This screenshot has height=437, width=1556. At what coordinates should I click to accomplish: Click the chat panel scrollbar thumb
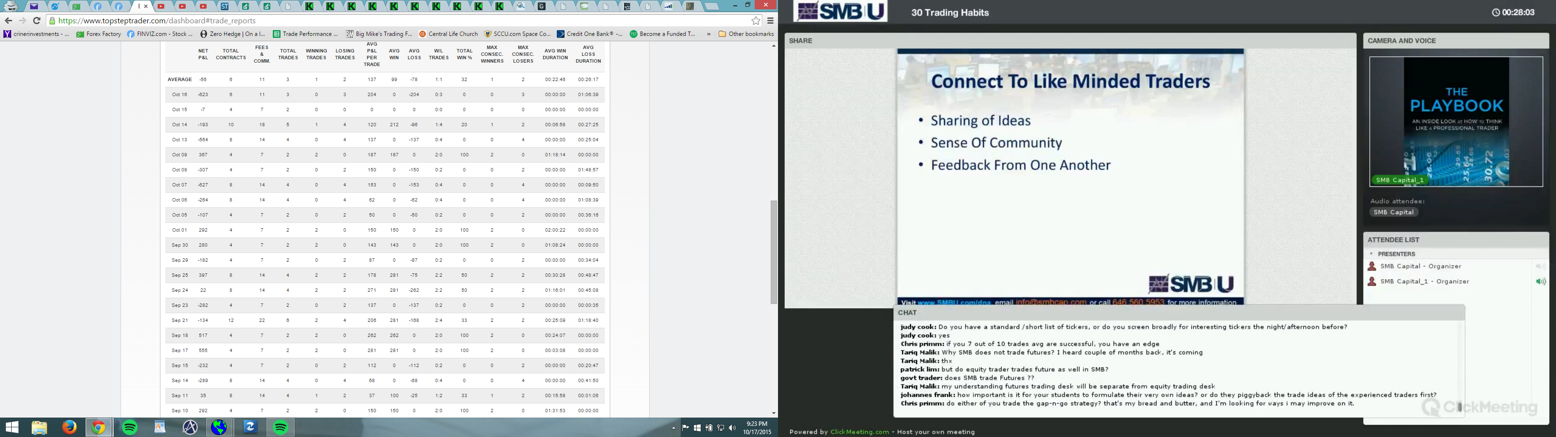click(1460, 407)
